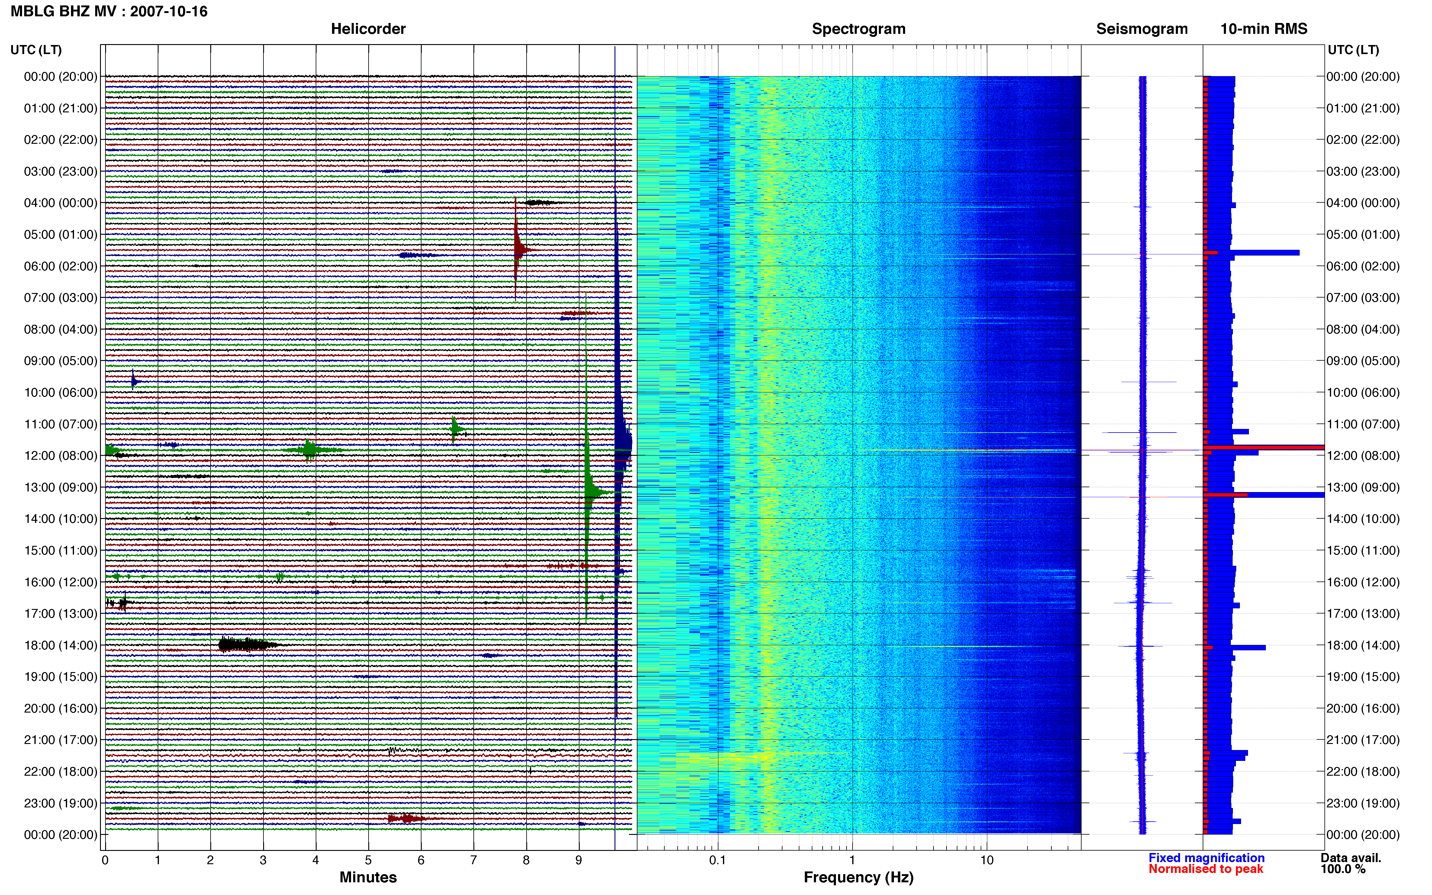Click left time label '05:00 (01:00)'
This screenshot has width=1432, height=895.
[60, 234]
